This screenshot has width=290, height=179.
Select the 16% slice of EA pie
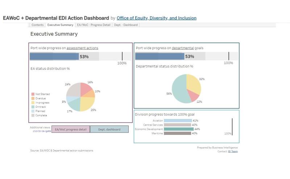pyautogui.click(x=86, y=89)
